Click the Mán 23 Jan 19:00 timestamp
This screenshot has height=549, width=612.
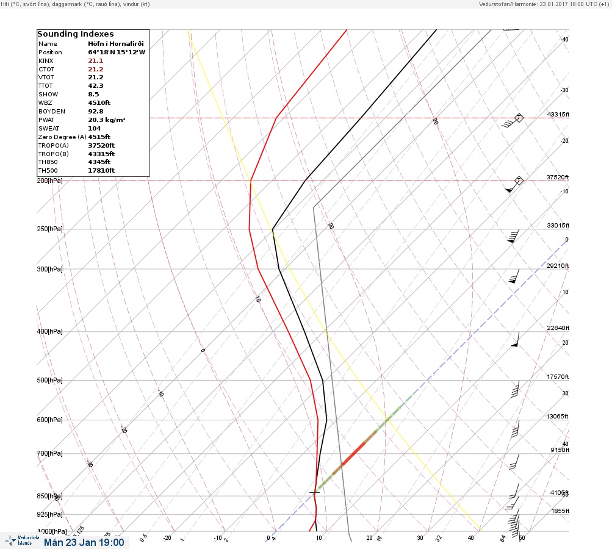84,542
